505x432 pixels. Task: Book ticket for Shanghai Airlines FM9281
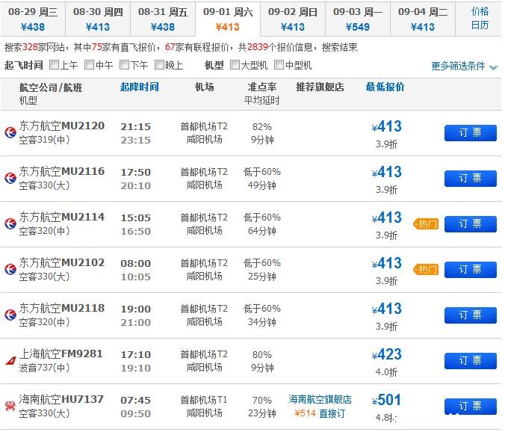470,360
